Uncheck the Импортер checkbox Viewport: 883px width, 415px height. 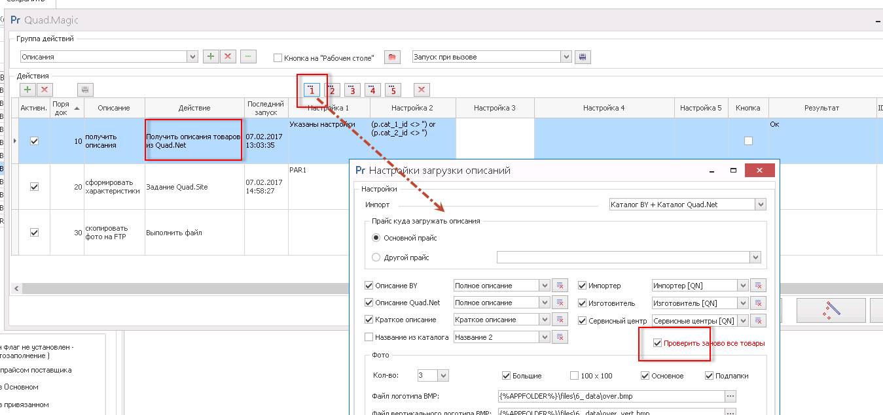(583, 286)
